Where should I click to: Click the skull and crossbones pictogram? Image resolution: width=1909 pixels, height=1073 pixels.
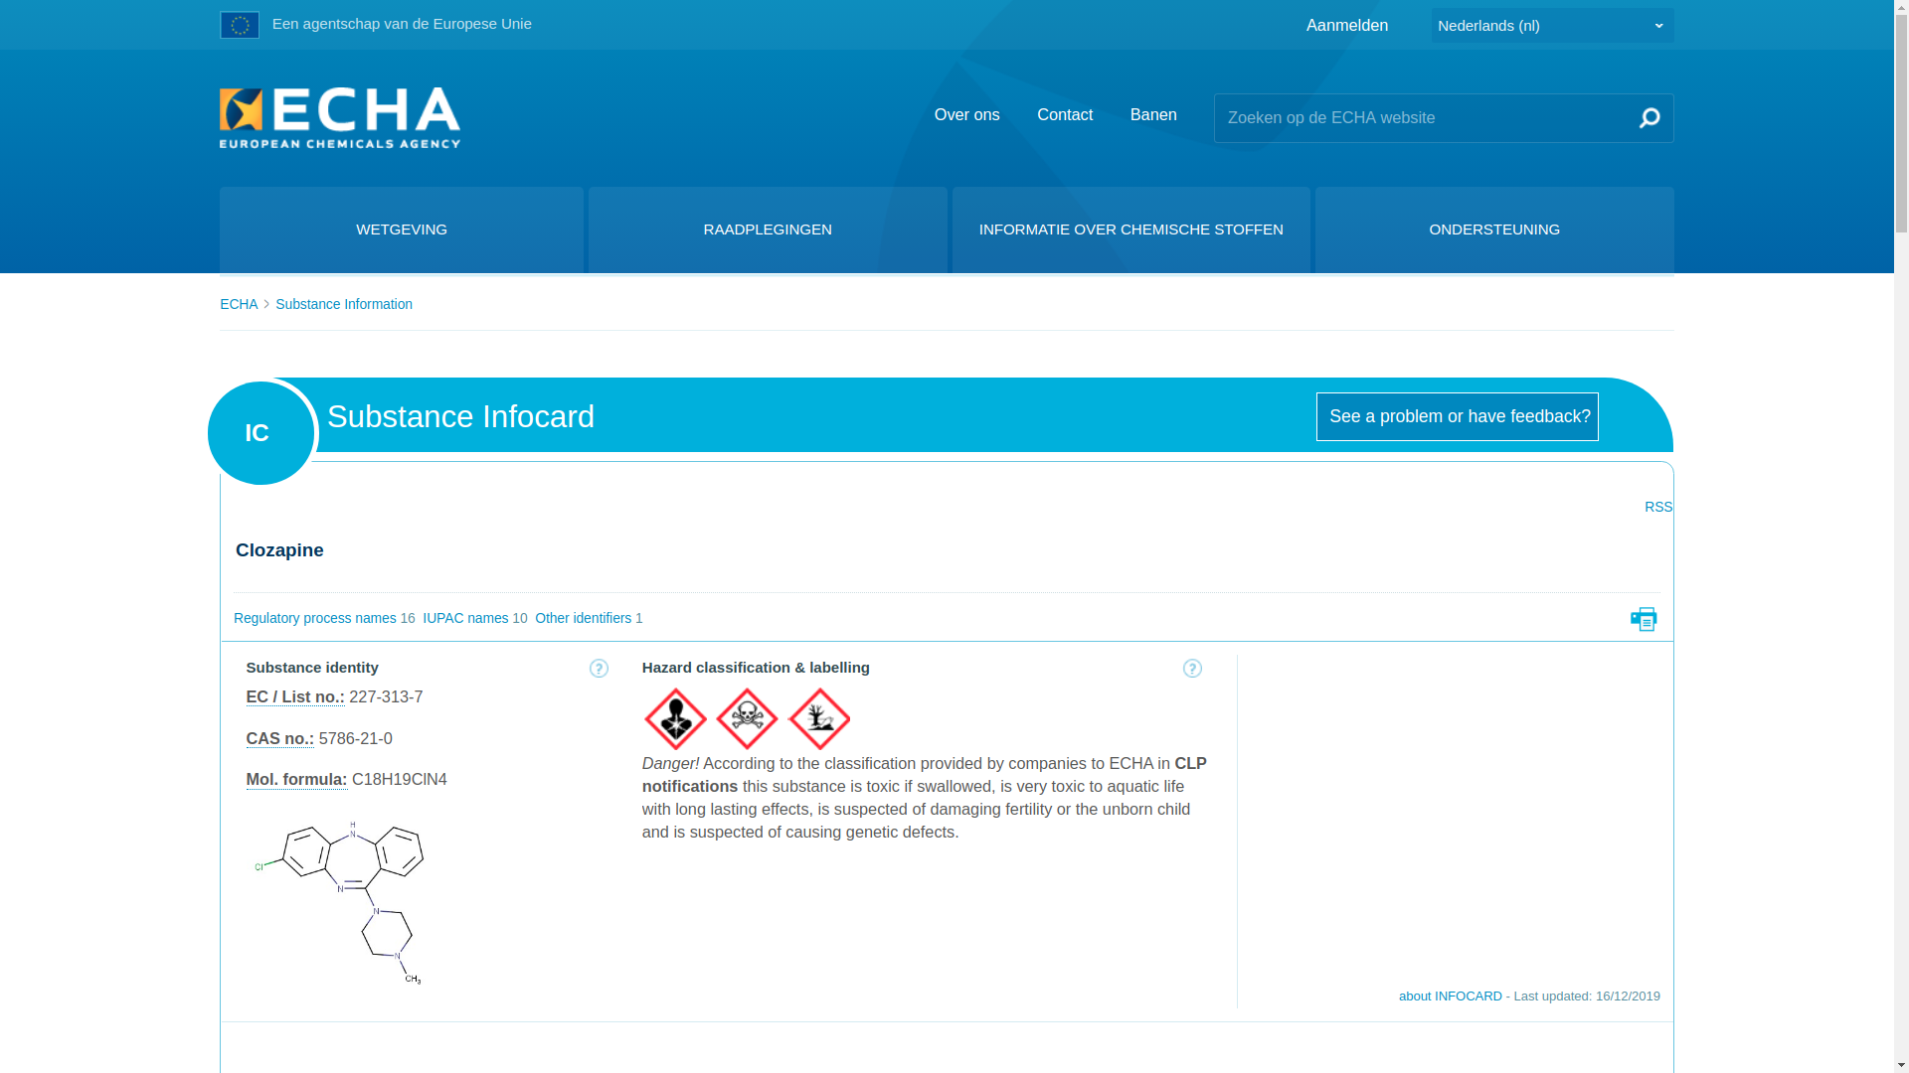pyautogui.click(x=747, y=718)
